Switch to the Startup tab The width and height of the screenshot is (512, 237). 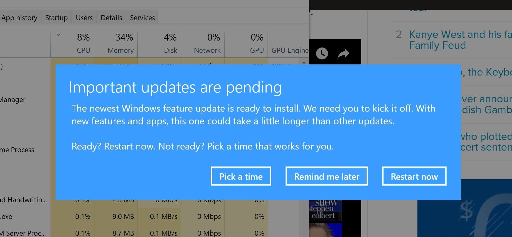pos(56,17)
